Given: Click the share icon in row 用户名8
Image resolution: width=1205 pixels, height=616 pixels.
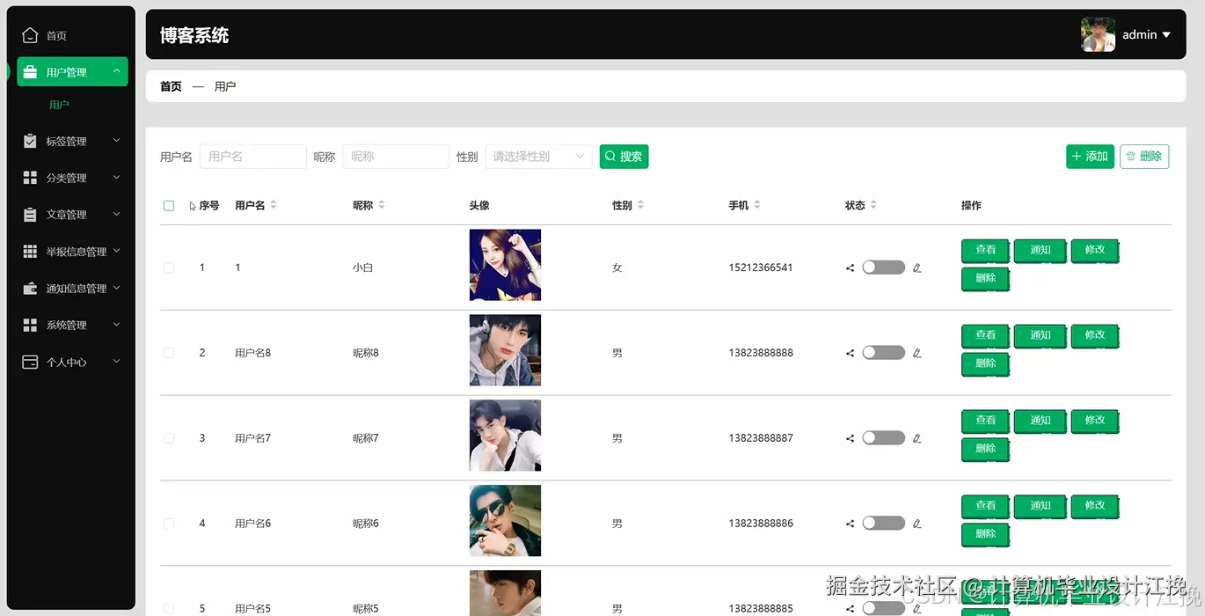Looking at the screenshot, I should (850, 353).
